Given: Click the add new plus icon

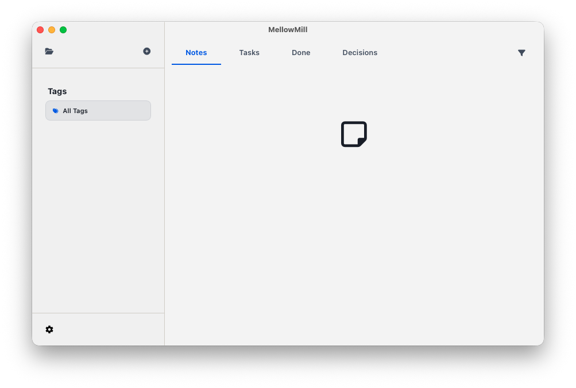Looking at the screenshot, I should [146, 52].
